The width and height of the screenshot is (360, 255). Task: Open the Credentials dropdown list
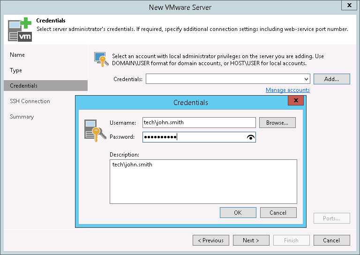pyautogui.click(x=306, y=79)
